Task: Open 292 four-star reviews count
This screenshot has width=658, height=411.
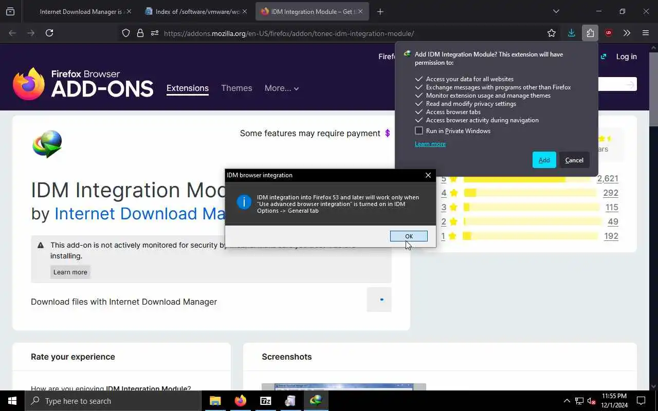Action: click(x=611, y=193)
